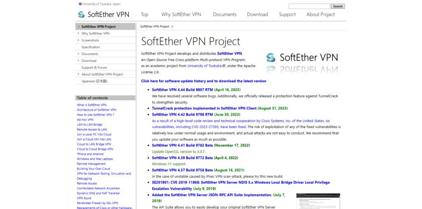Image resolution: width=422 pixels, height=209 pixels.
Task: Open SoftEther VPN 4.42 Build 9798 RTM link
Action: pos(183,114)
